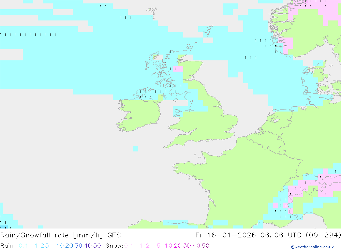Click the Rain legend value 5

click(x=46, y=246)
